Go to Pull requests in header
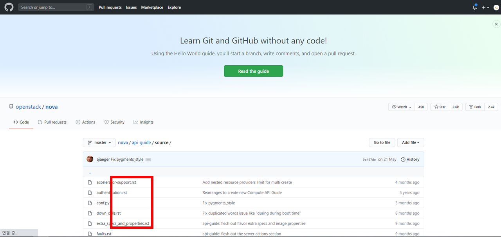The image size is (501, 237). pyautogui.click(x=110, y=7)
